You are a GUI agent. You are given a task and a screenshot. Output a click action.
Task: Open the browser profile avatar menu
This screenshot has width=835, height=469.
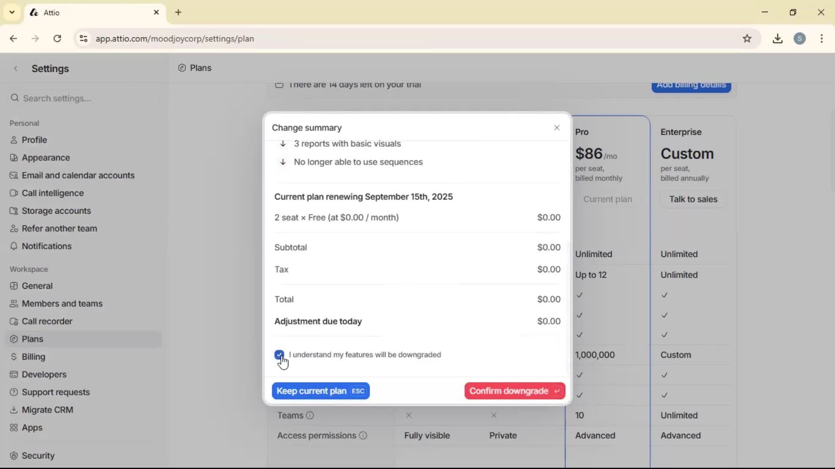(x=801, y=39)
